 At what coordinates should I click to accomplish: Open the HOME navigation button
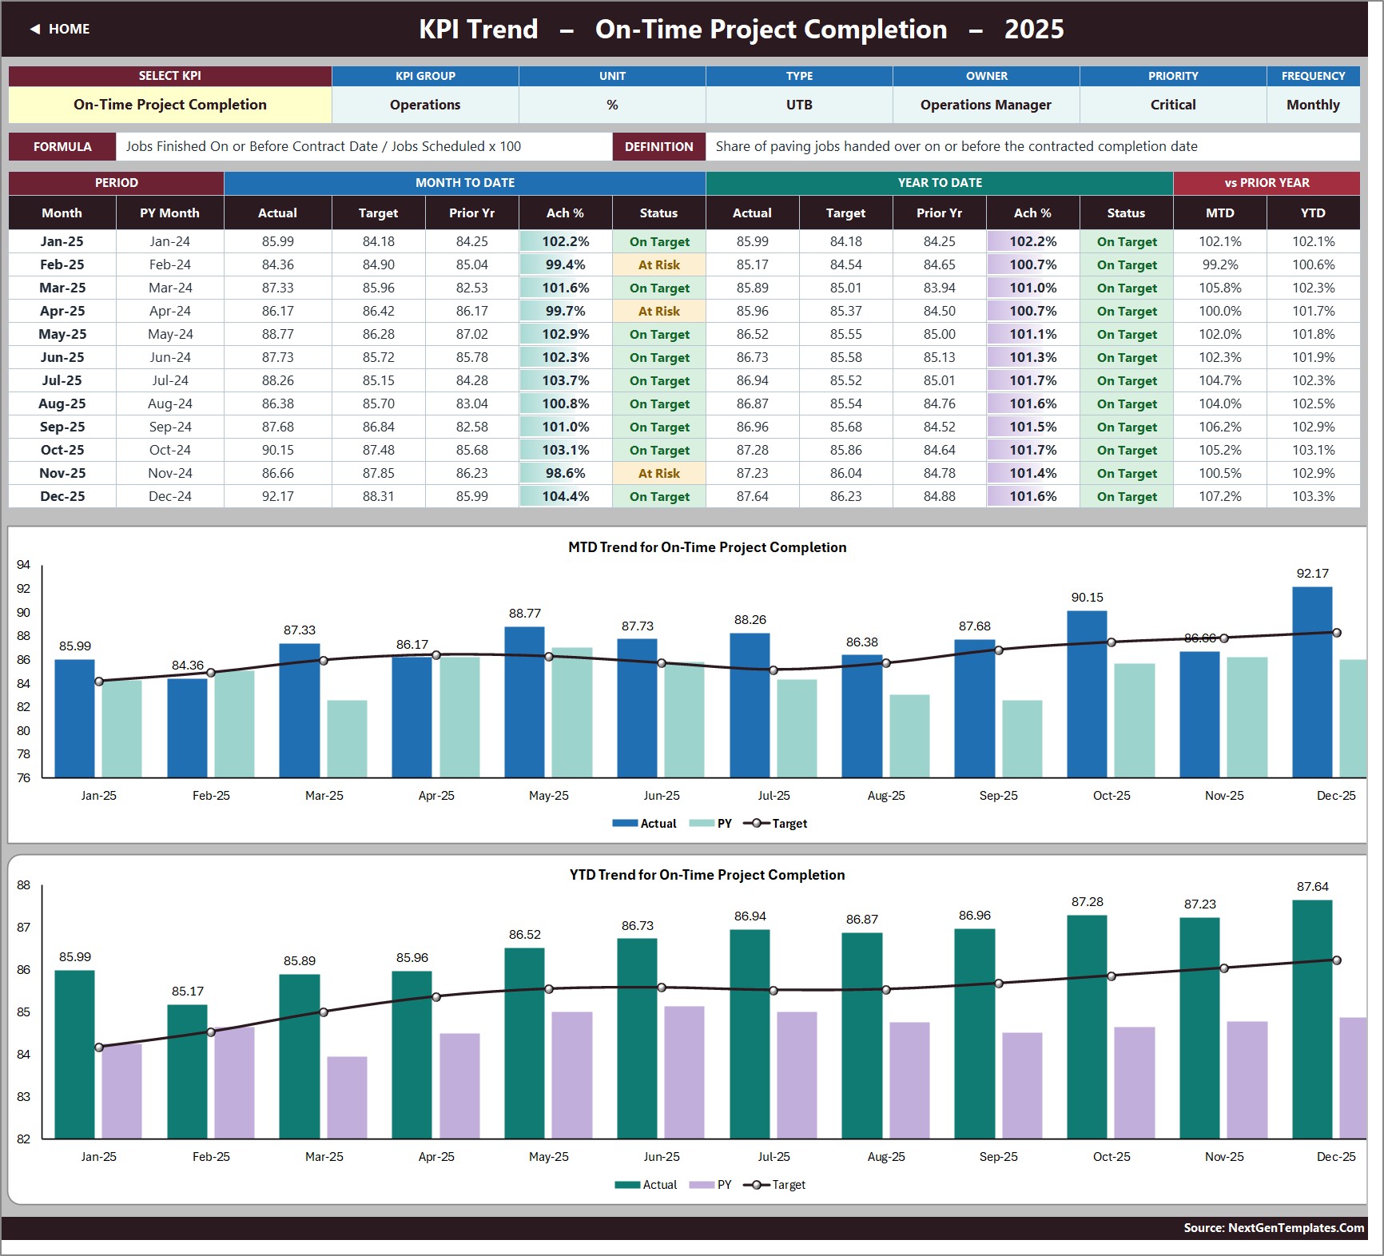(60, 29)
